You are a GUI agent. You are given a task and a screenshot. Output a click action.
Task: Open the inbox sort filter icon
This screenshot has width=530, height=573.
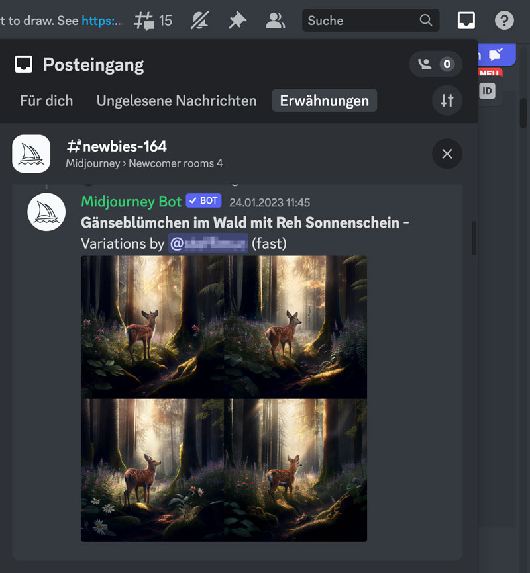[447, 100]
